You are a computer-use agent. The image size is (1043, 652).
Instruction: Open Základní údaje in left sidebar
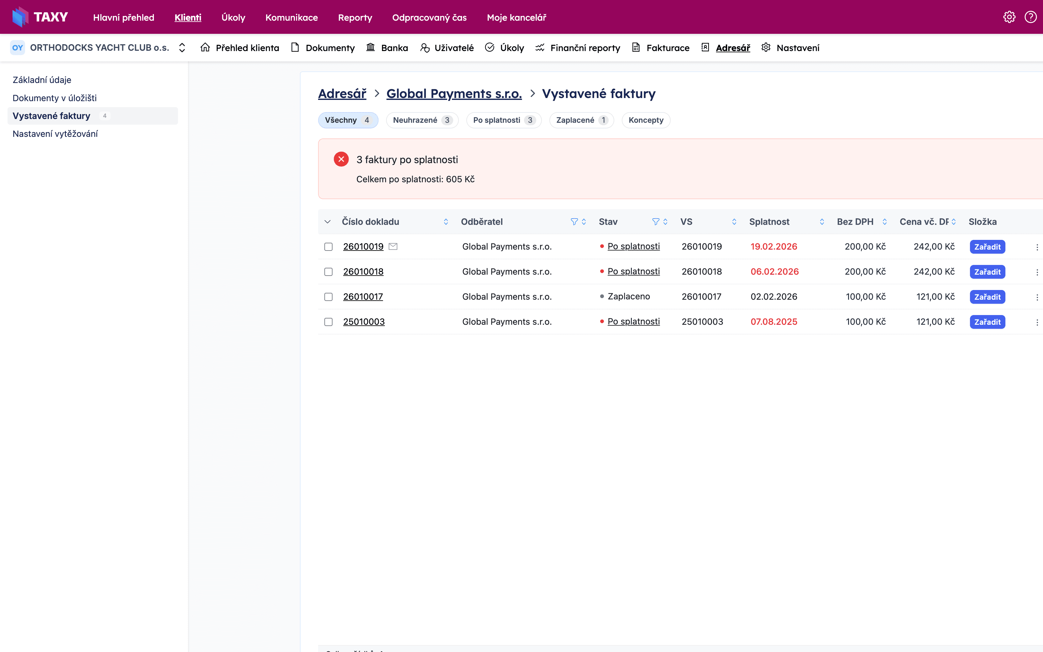click(42, 80)
